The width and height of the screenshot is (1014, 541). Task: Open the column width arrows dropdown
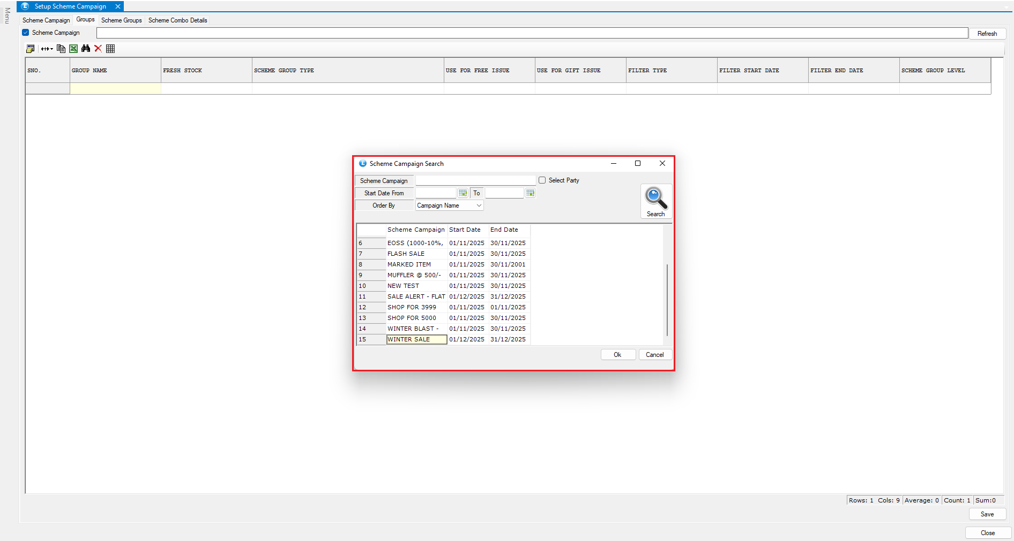click(47, 49)
